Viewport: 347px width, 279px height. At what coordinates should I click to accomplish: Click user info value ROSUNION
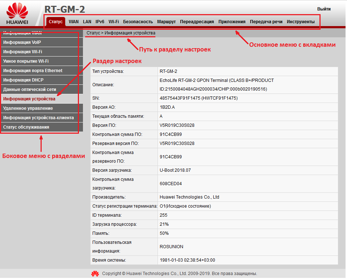pos(172,247)
